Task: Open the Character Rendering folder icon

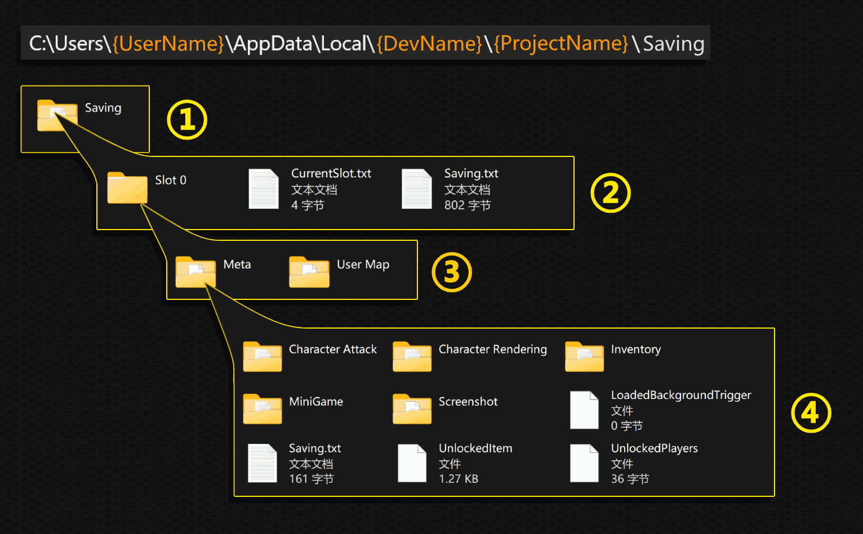Action: tap(412, 357)
